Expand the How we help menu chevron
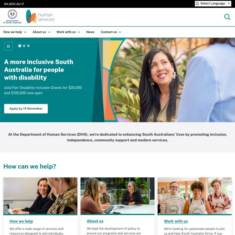235x235 pixels. [x=25, y=32]
